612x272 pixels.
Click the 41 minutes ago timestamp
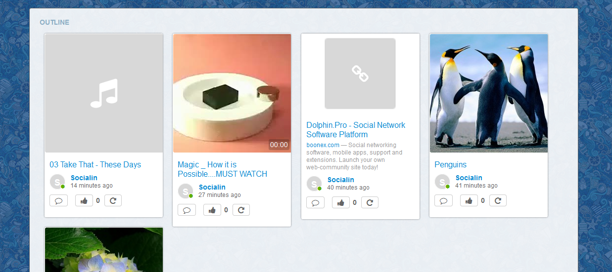(476, 186)
